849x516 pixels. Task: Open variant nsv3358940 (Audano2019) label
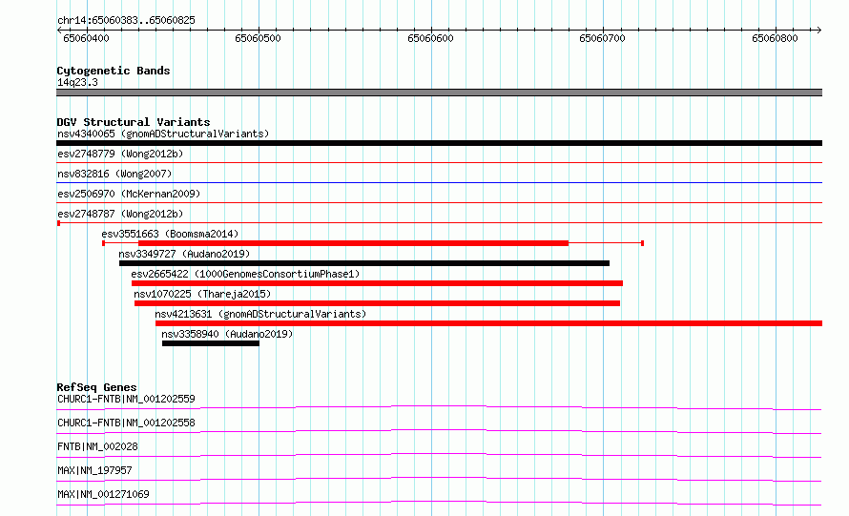(x=227, y=334)
